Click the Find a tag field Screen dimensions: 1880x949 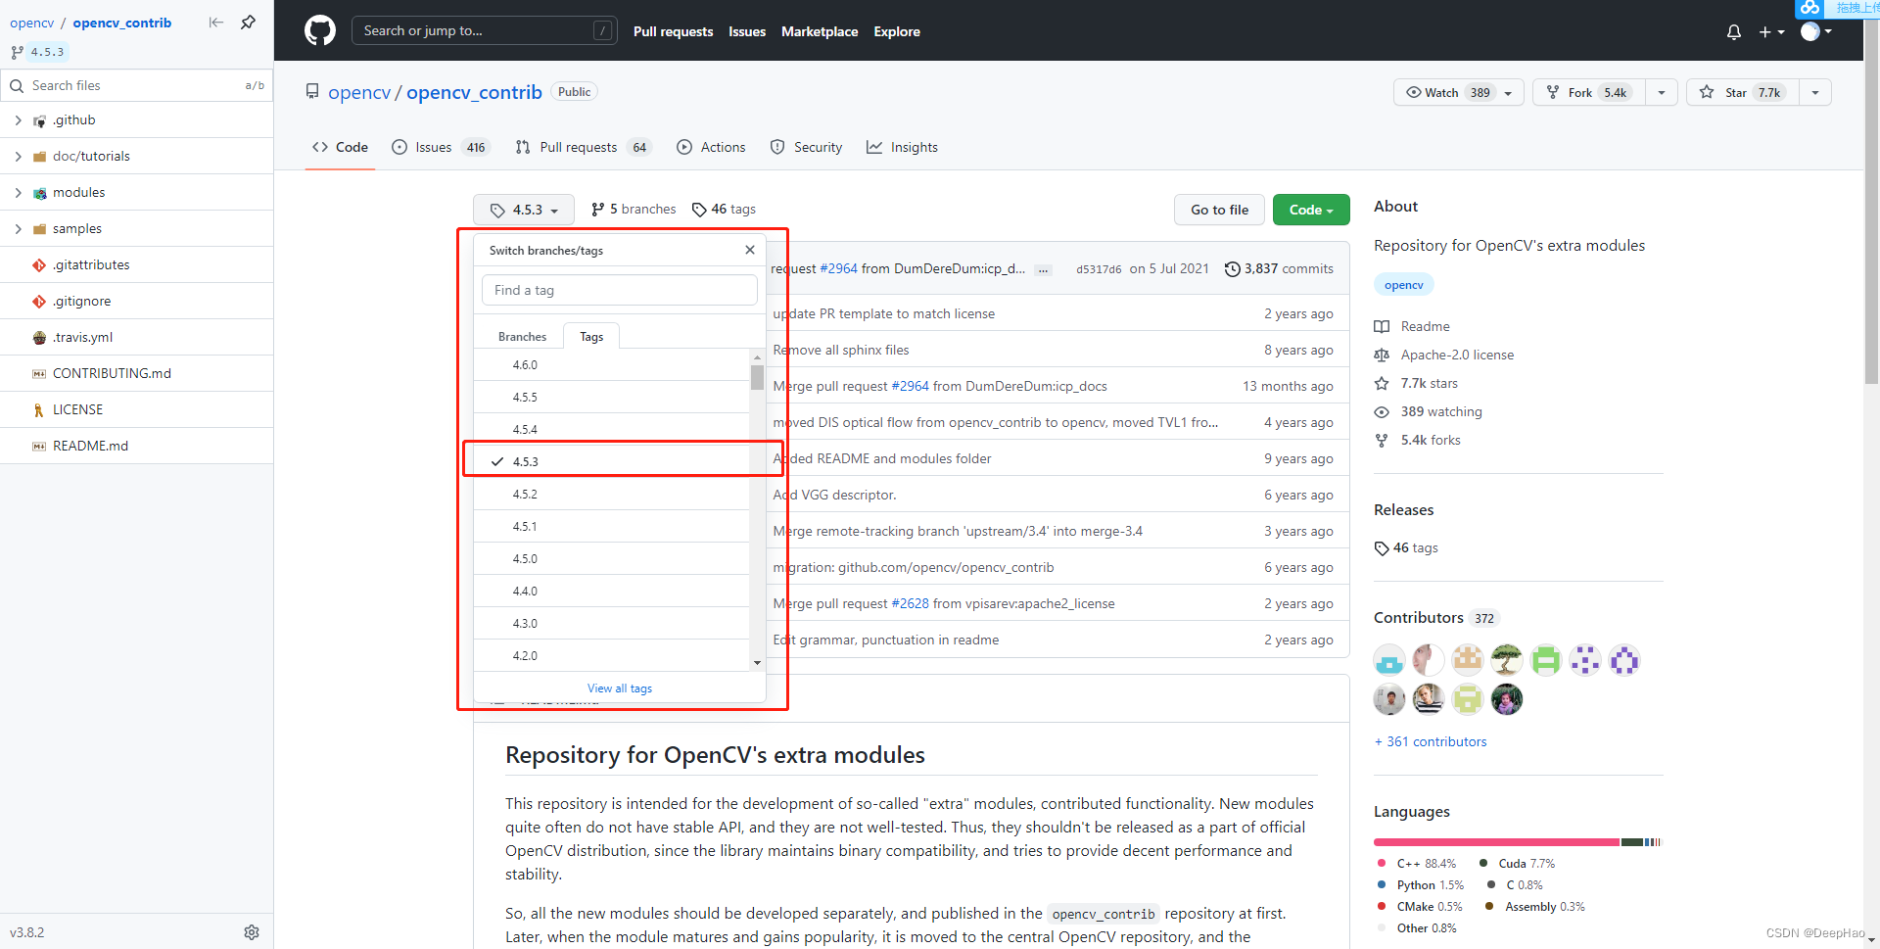(x=620, y=290)
